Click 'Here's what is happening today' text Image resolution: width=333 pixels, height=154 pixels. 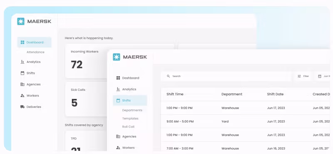(89, 38)
